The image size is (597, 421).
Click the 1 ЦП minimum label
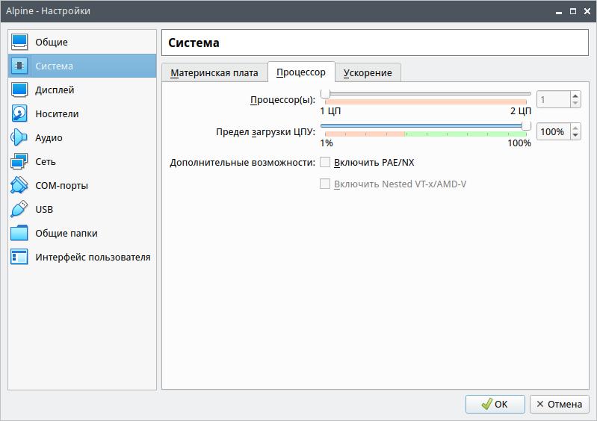point(330,111)
